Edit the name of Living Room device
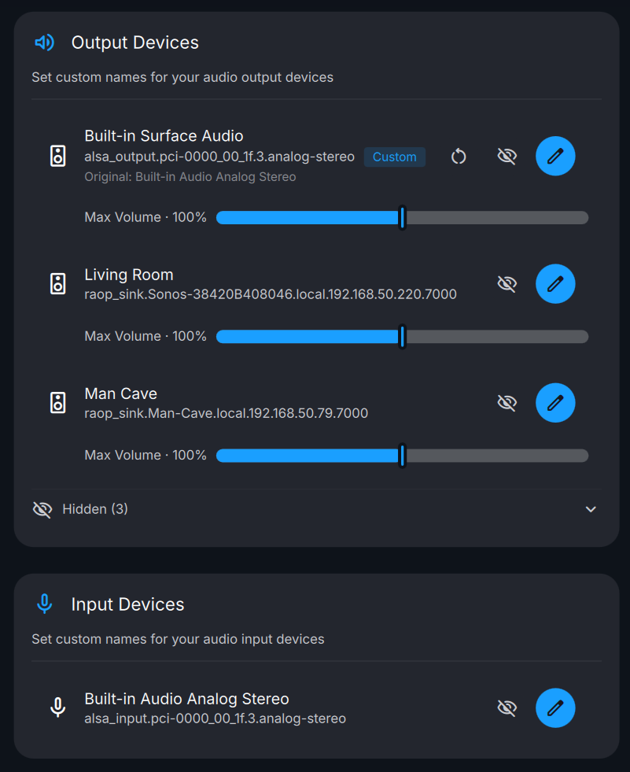Screen dimensions: 630x772 (x=555, y=283)
